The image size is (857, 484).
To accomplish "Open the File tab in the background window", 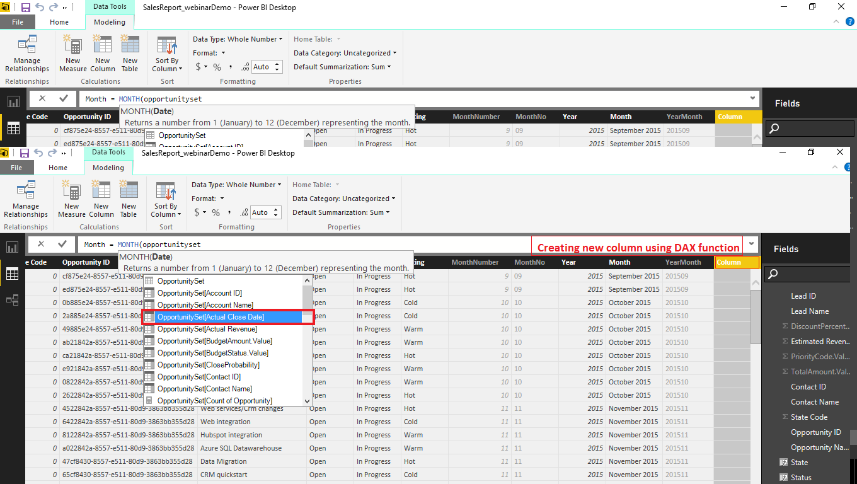I will (18, 22).
